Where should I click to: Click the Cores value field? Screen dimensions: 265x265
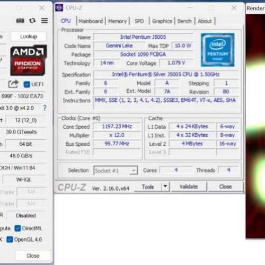176,170
